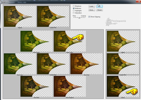Pick the More Cyan variation thumbnail
The image size is (141, 100).
[20, 64]
